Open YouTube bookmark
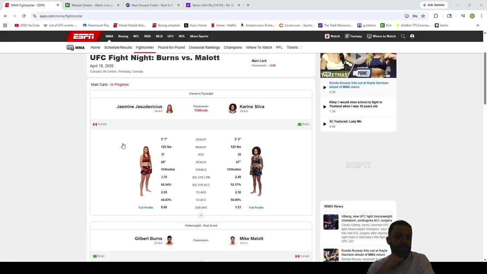The width and height of the screenshot is (487, 274). coord(27,25)
